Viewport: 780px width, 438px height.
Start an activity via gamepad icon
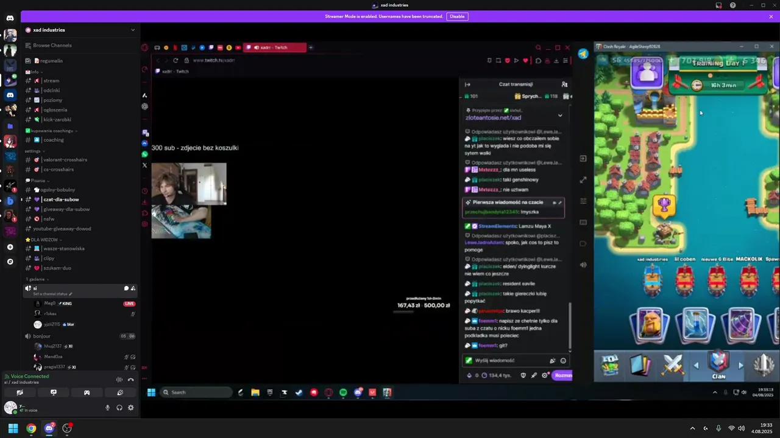87,393
